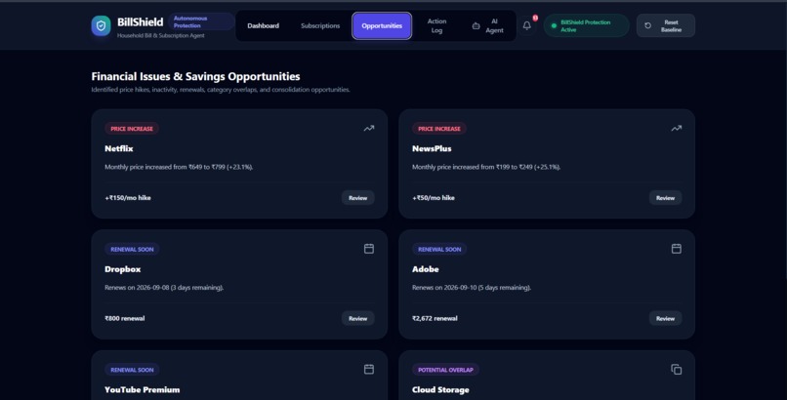
Task: Open the Action Log tab
Action: (436, 25)
